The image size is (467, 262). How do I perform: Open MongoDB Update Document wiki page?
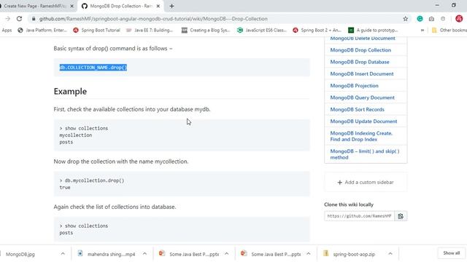363,122
